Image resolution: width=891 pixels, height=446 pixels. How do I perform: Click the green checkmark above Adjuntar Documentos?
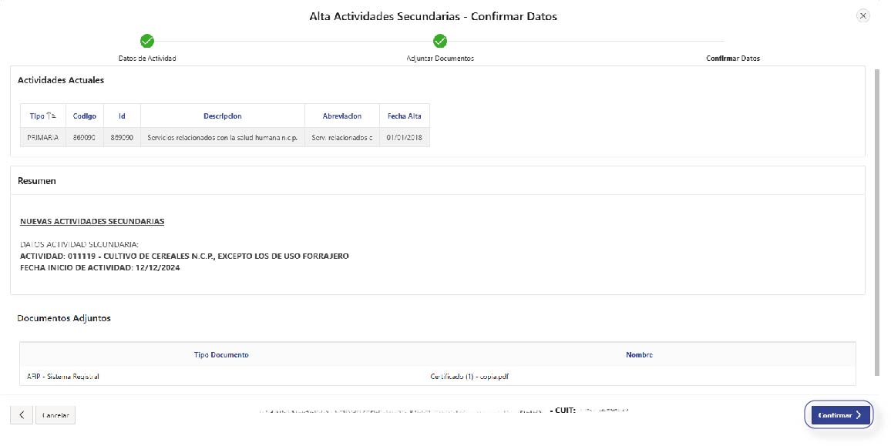[x=440, y=42]
